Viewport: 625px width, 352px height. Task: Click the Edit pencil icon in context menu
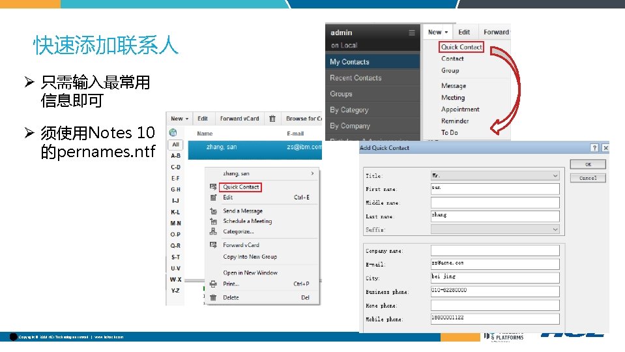[x=213, y=198]
